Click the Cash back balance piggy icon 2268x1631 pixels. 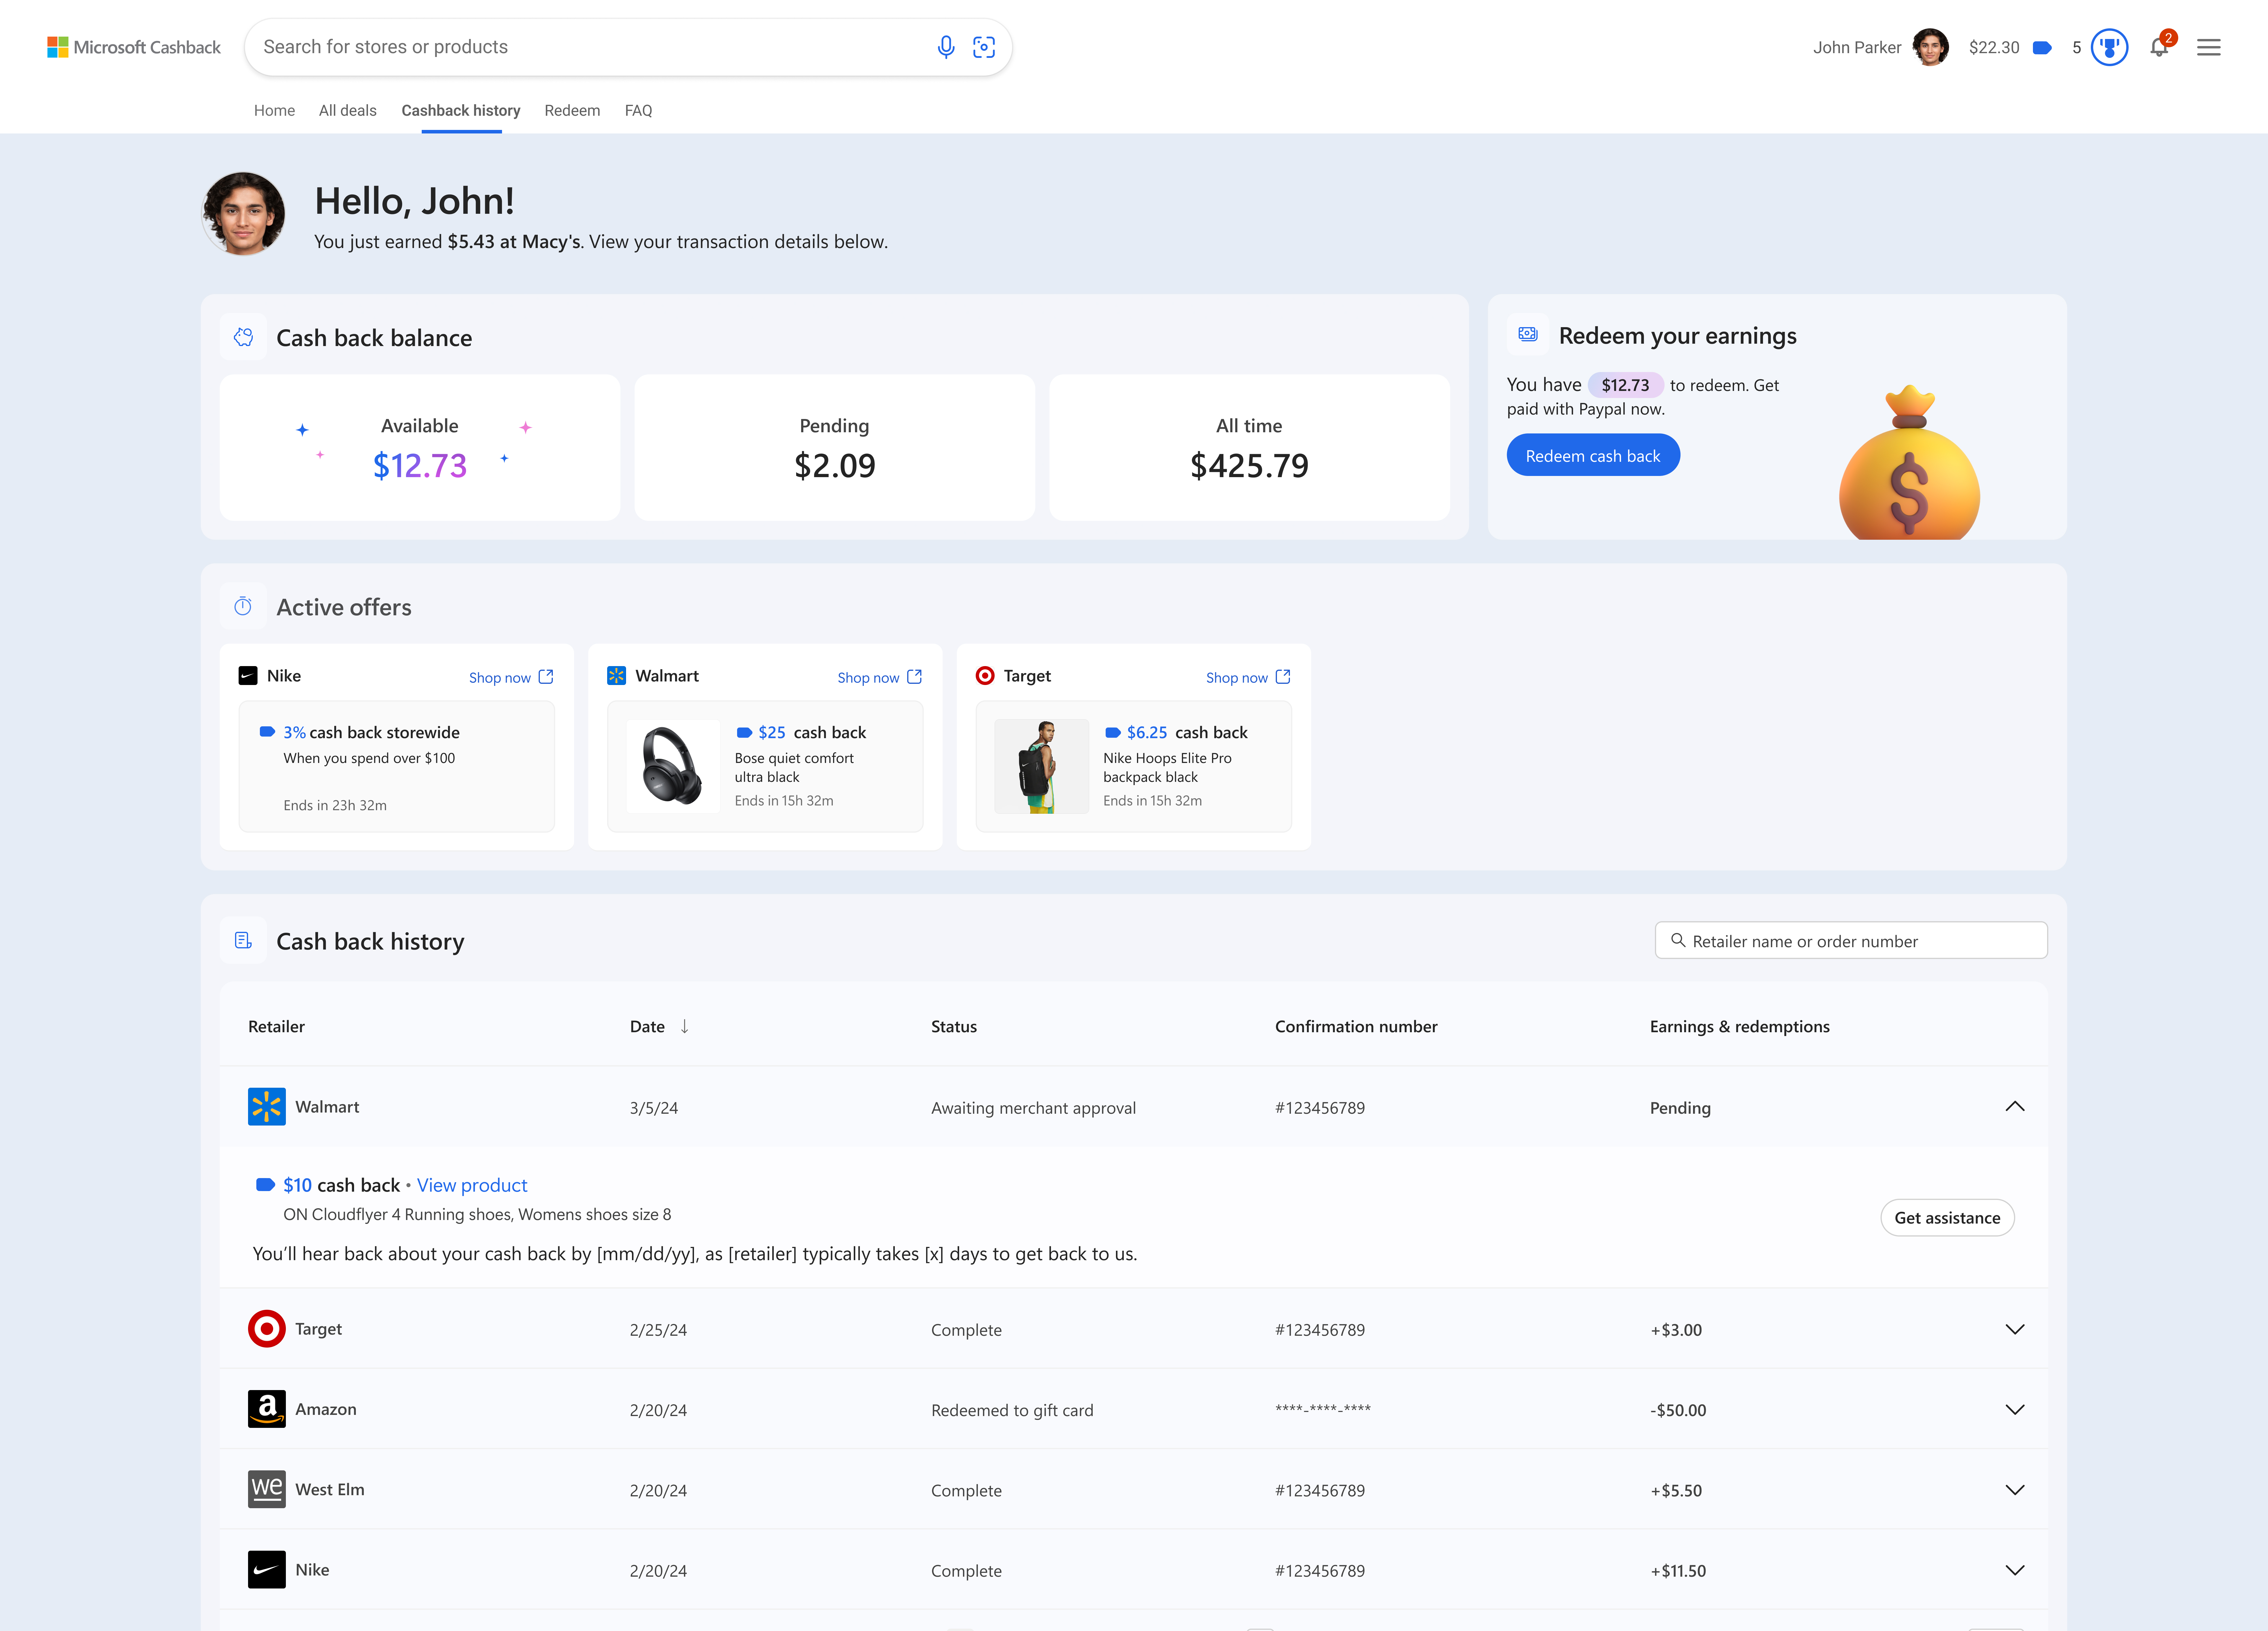click(x=243, y=337)
